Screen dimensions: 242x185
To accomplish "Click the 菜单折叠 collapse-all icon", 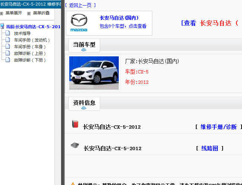I will point(29,13).
